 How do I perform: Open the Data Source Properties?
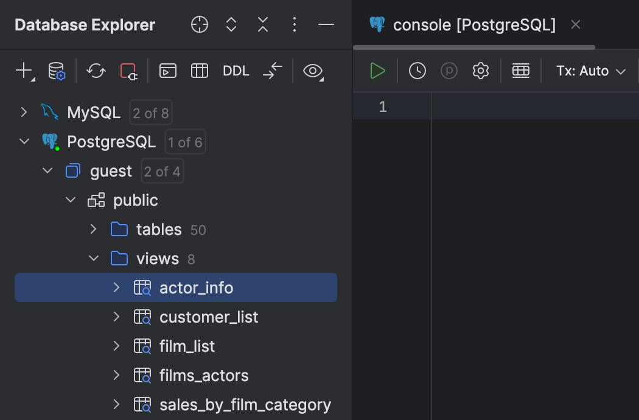tap(57, 71)
